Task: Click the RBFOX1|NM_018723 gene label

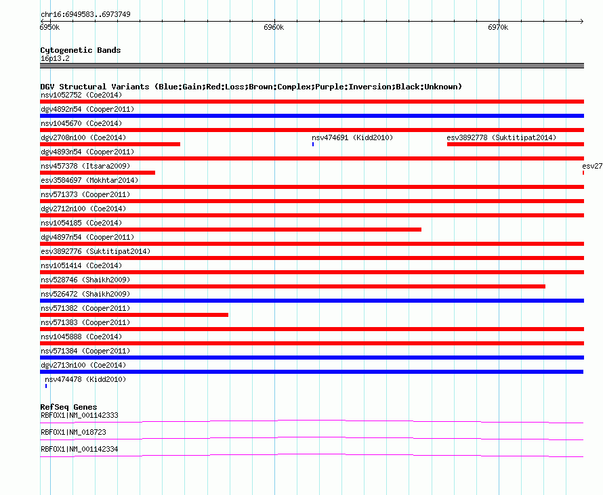Action: (x=73, y=432)
